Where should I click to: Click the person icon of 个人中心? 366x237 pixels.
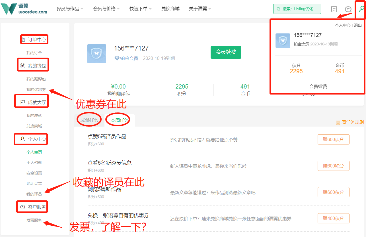[23, 139]
